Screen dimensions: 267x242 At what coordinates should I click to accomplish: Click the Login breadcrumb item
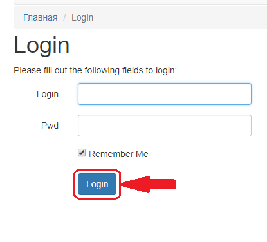82,18
